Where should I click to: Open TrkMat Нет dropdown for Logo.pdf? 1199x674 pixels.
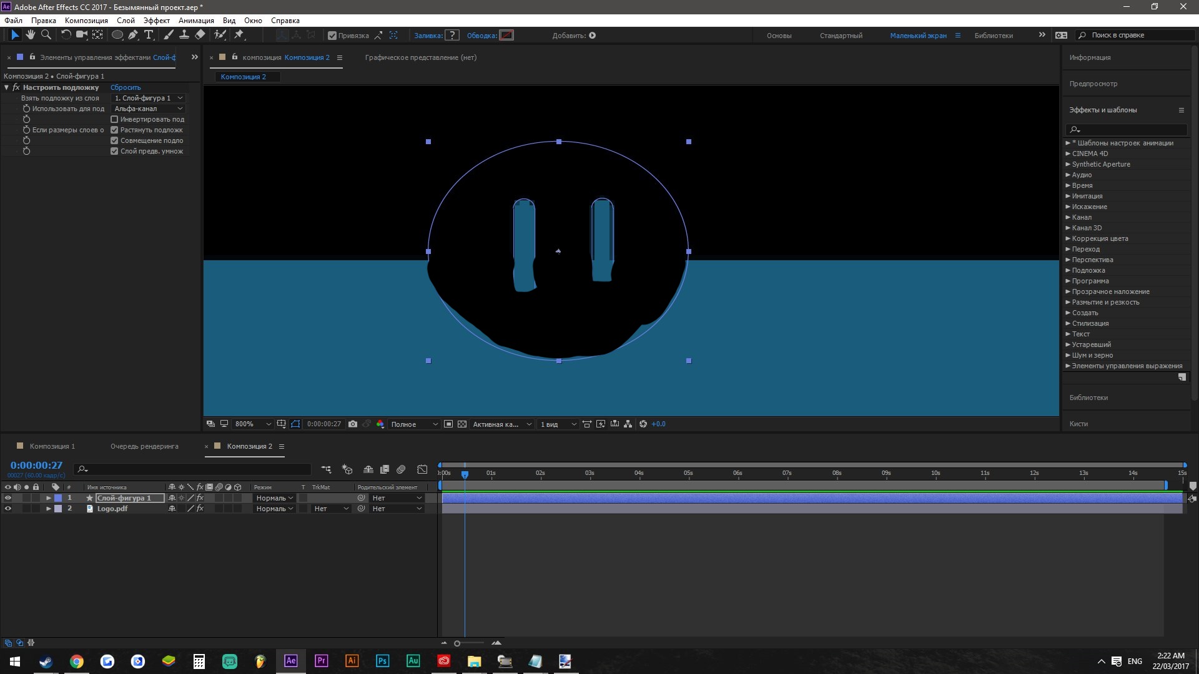pyautogui.click(x=331, y=509)
